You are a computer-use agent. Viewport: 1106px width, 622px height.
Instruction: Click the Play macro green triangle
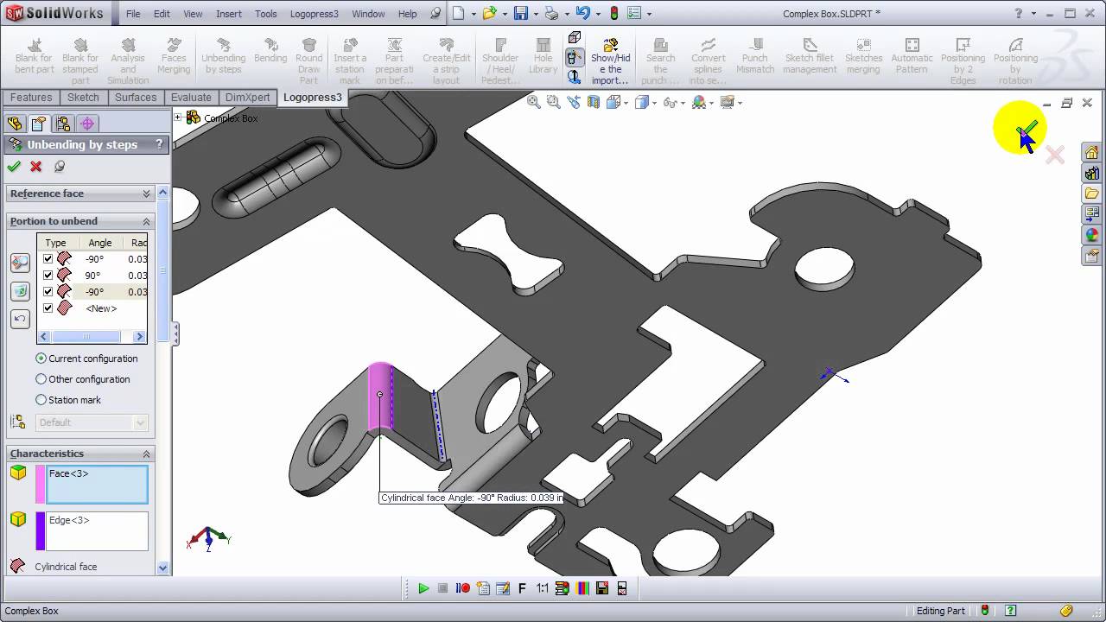coord(423,588)
